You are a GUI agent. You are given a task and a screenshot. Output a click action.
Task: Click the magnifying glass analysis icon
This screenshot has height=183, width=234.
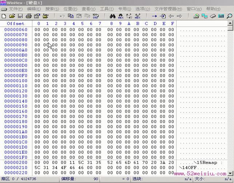(229, 16)
